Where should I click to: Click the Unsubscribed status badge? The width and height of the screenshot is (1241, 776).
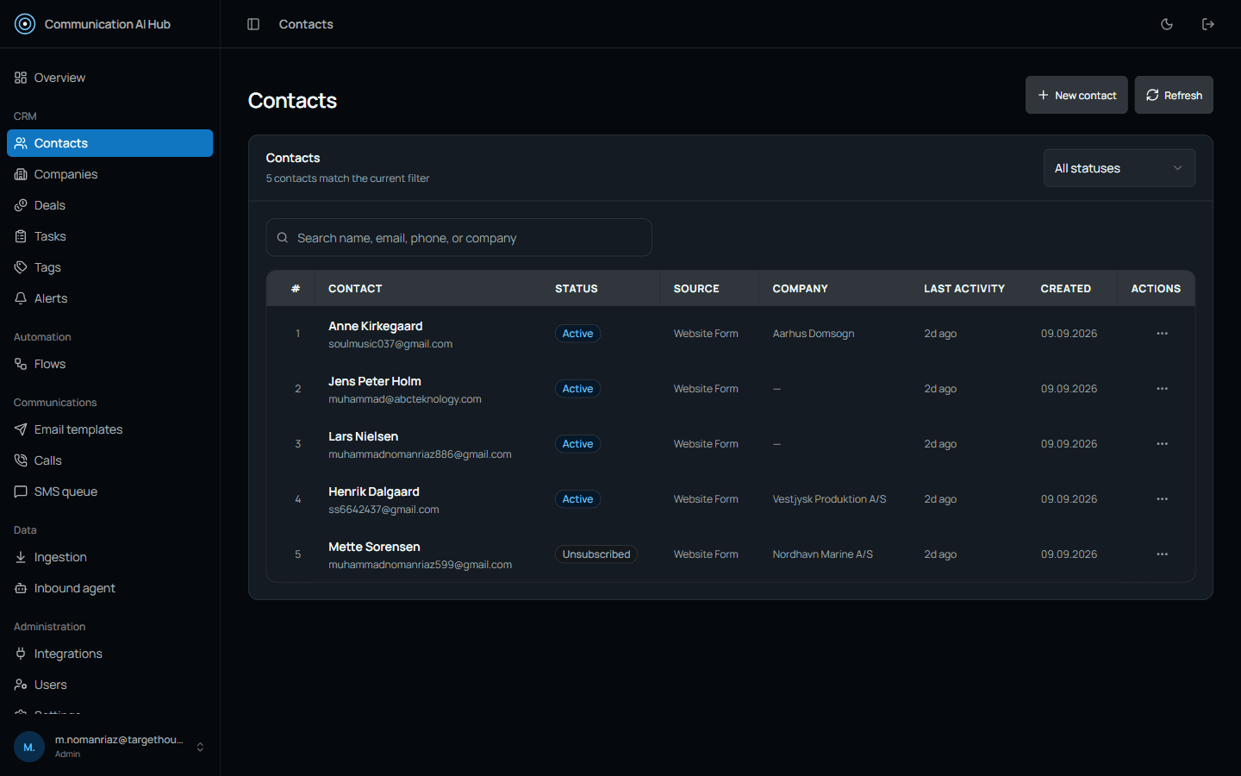[x=596, y=554]
